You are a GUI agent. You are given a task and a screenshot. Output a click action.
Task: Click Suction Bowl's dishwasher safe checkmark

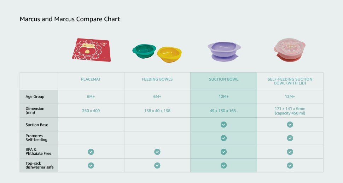pos(223,165)
